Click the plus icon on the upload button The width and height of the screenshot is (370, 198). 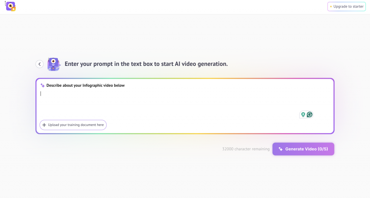pyautogui.click(x=44, y=125)
